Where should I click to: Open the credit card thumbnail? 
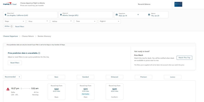pyautogui.click(x=178, y=4)
